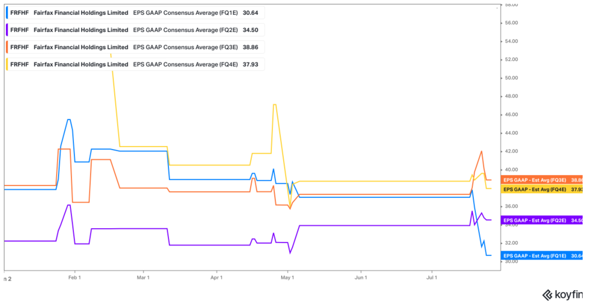The image size is (591, 305).
Task: Click the 32.00 y-axis value
Action: tap(511, 243)
